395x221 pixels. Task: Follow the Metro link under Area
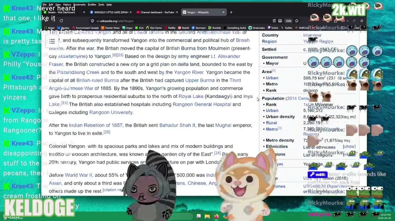(x=272, y=84)
